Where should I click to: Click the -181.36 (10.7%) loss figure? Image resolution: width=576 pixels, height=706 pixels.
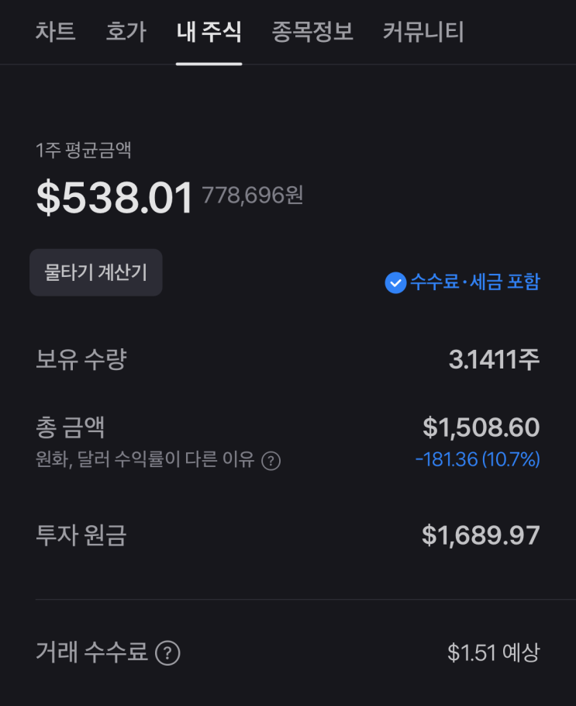coord(478,459)
